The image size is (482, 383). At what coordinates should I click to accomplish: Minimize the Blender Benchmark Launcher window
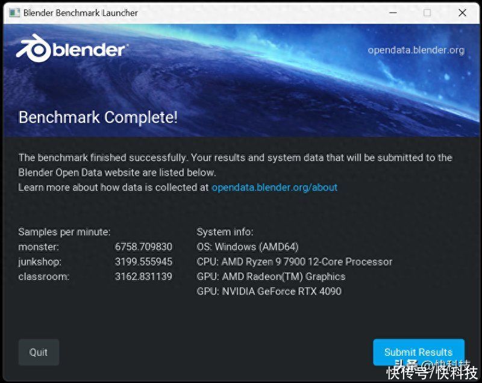(393, 13)
